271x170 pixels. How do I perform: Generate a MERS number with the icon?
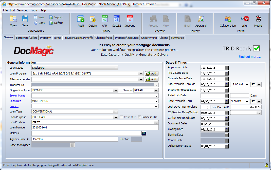[x=144, y=133]
